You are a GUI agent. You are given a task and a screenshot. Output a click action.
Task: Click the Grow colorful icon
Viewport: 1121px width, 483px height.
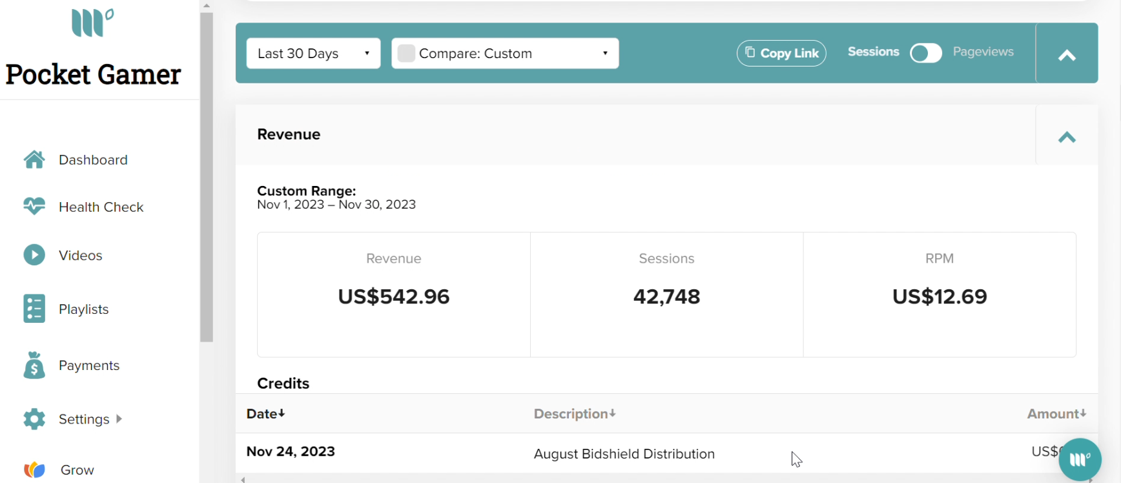tap(34, 469)
